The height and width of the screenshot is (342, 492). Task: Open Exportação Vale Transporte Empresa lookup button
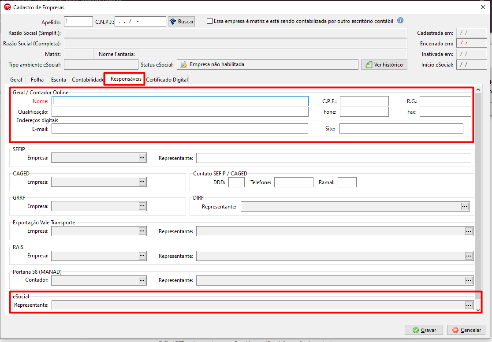pos(142,231)
